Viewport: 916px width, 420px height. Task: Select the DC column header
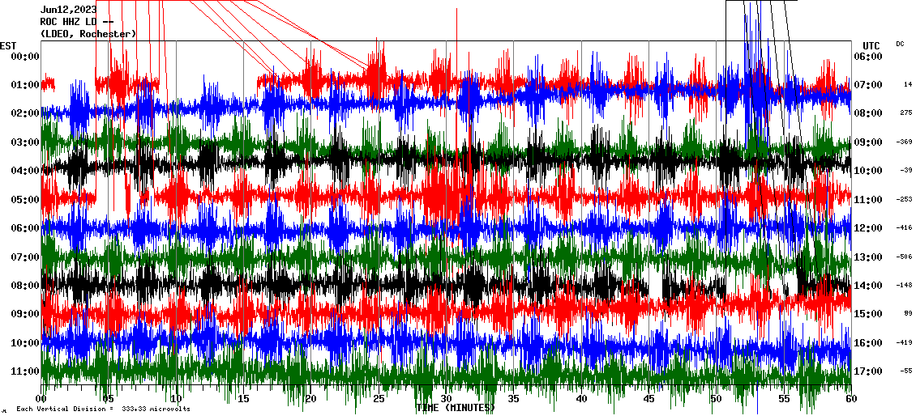click(900, 44)
